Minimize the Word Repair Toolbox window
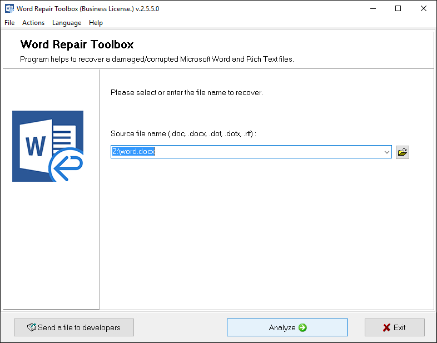Viewport: 437px width, 343px height. pos(373,9)
